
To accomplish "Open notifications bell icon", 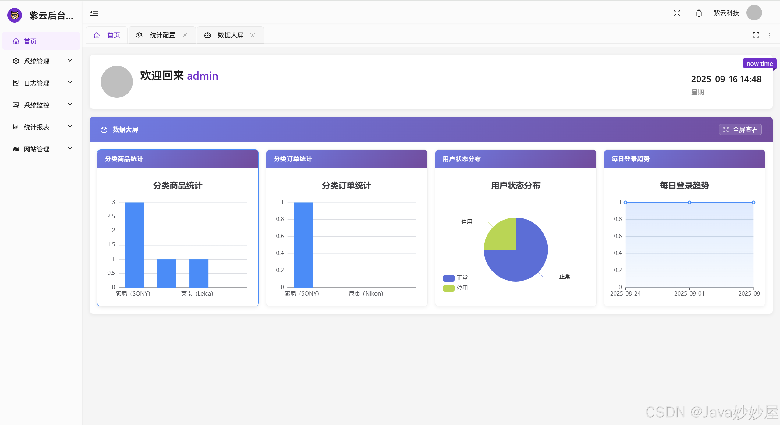I will pos(699,13).
